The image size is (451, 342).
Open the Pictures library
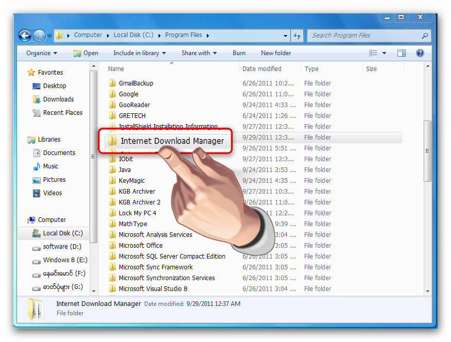click(49, 180)
